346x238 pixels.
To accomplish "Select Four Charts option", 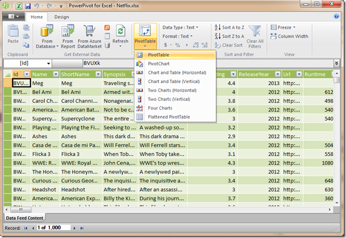I will click(160, 108).
